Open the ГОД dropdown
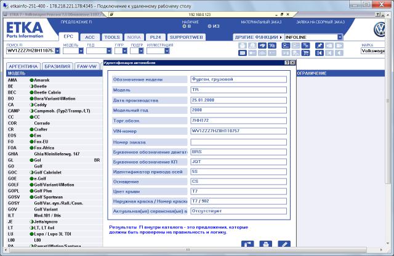 (x=109, y=50)
